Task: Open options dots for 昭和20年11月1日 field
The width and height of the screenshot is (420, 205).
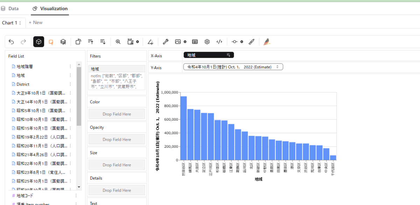Action: 70,146
